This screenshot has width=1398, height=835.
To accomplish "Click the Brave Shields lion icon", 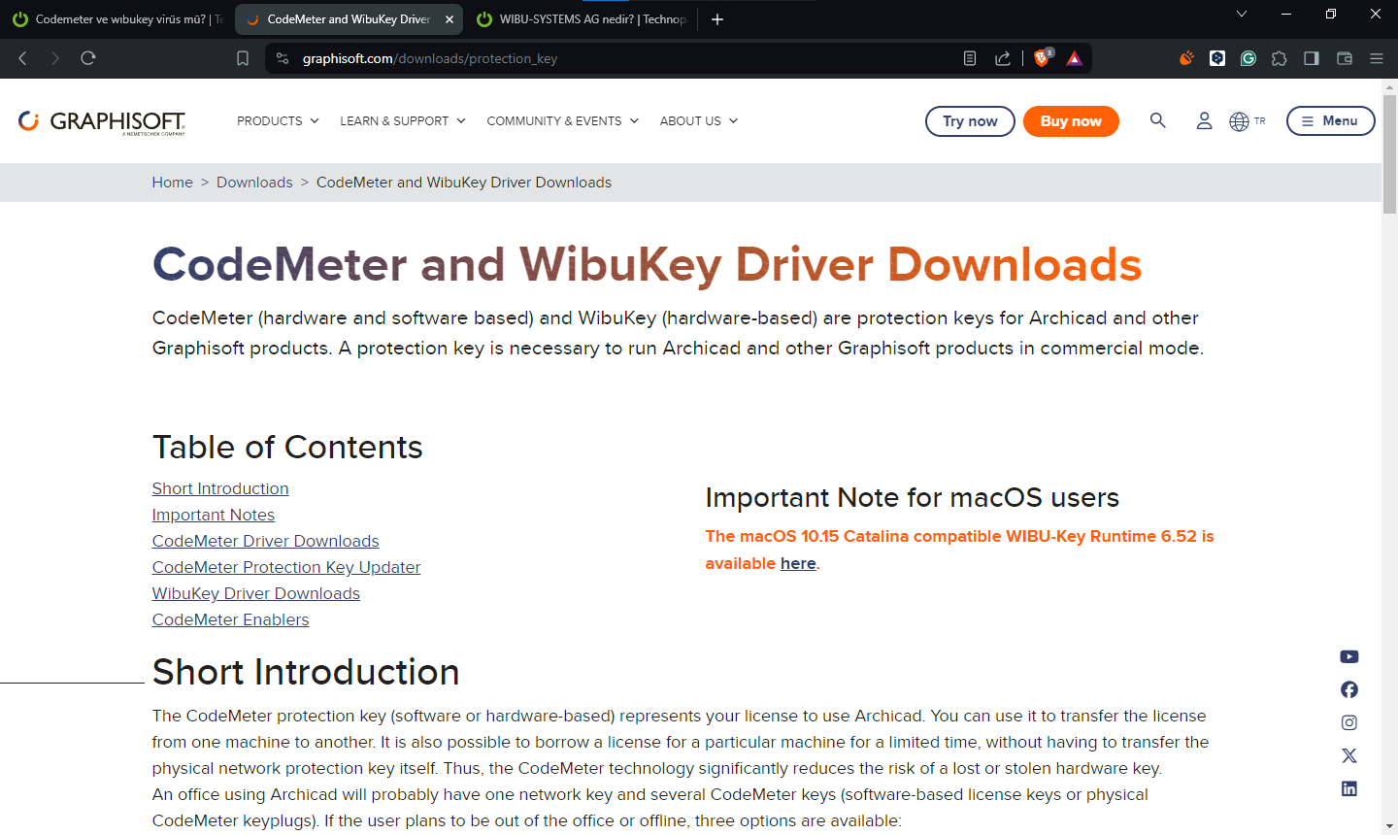I will coord(1043,58).
